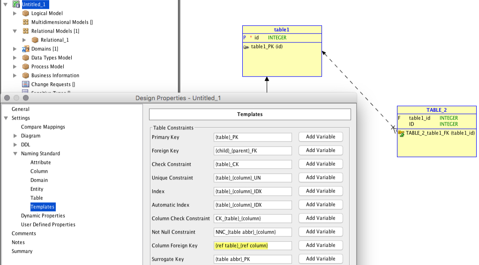
Task: Click the table1_PK key icon
Action: coord(246,47)
